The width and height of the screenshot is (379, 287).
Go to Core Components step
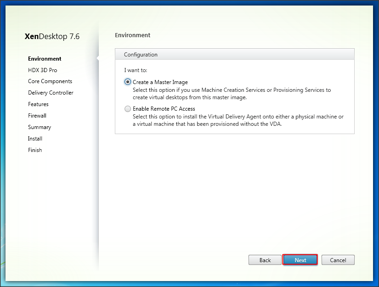50,81
